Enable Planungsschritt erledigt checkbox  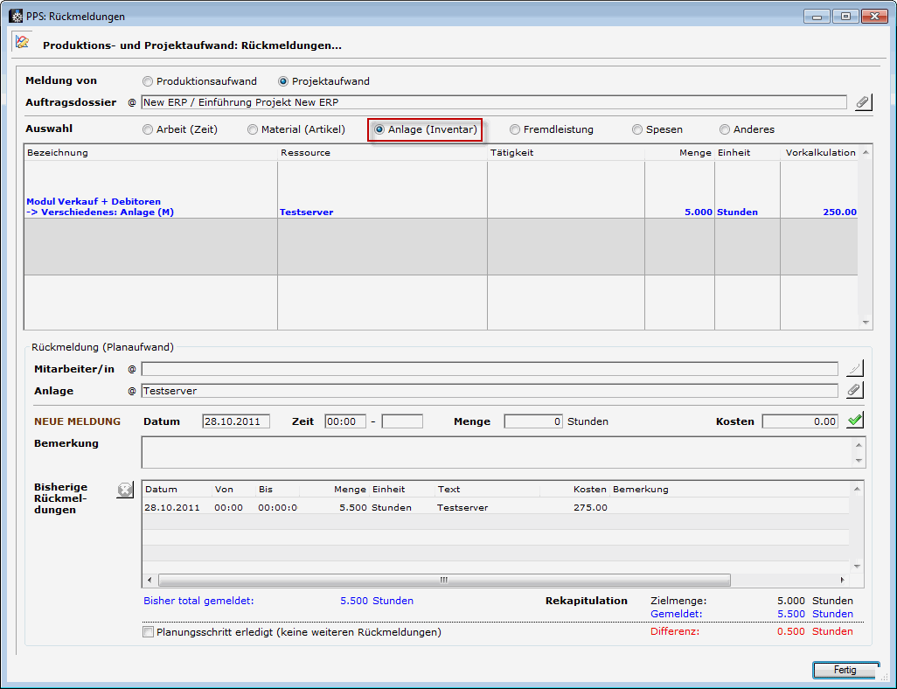tap(149, 632)
